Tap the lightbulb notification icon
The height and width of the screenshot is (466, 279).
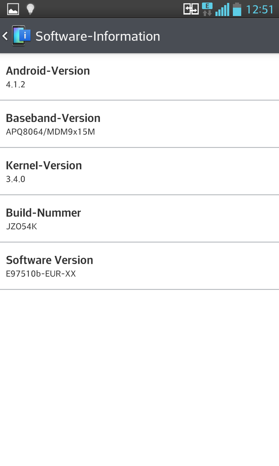pyautogui.click(x=30, y=9)
